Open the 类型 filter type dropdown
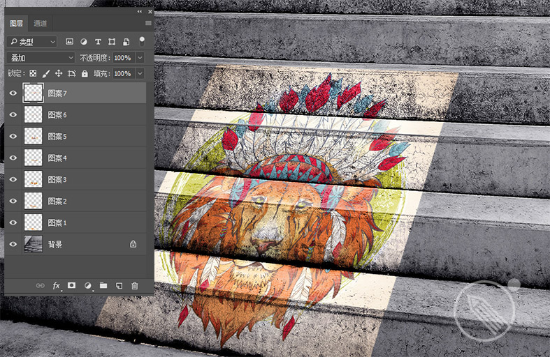The height and width of the screenshot is (357, 550). tap(33, 42)
